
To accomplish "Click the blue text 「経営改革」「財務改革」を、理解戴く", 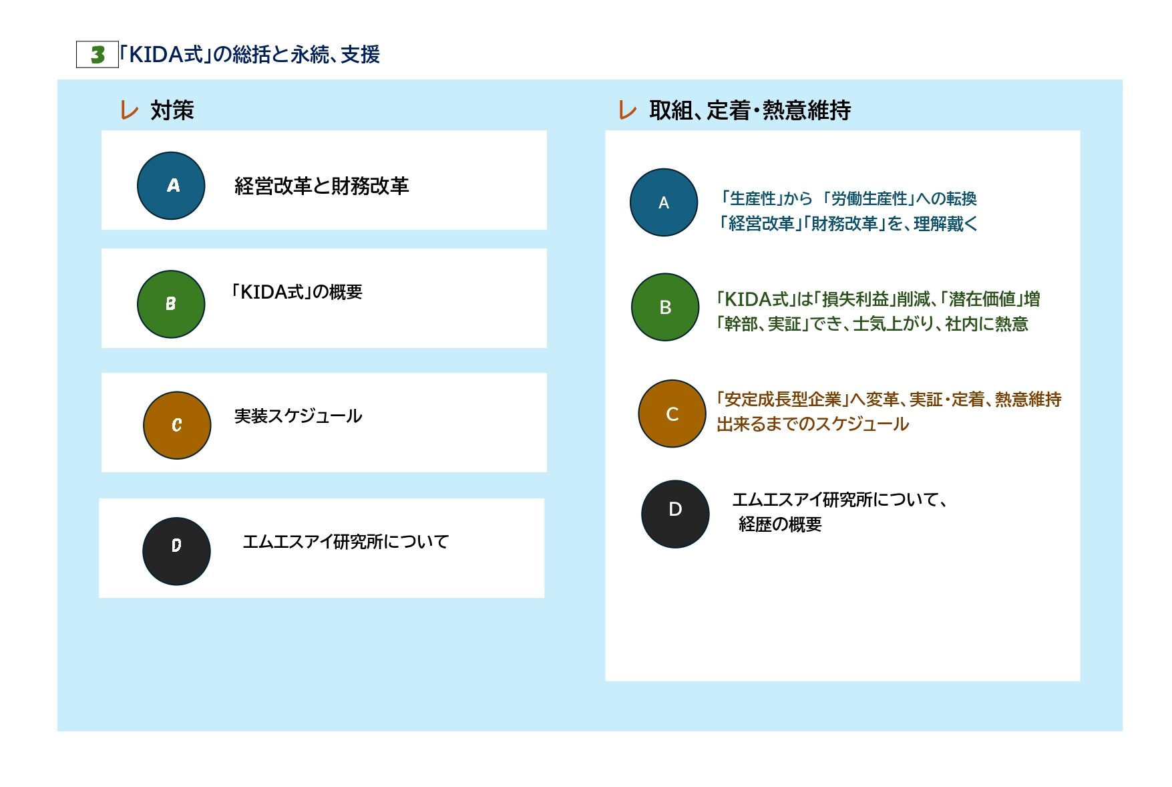I will coord(847,224).
